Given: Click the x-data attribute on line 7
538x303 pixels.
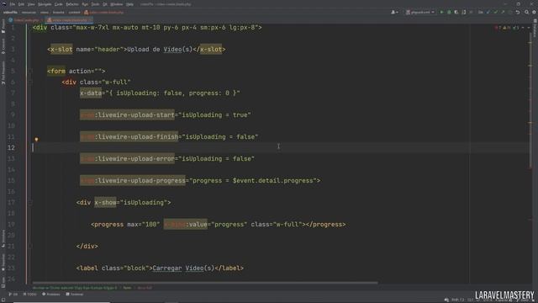Looking at the screenshot, I should pos(91,93).
